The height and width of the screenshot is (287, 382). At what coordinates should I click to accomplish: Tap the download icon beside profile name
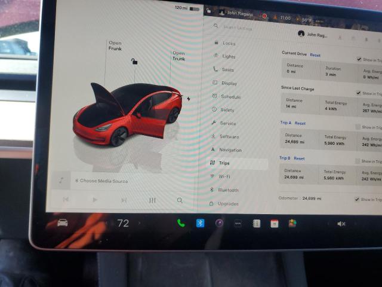click(340, 37)
